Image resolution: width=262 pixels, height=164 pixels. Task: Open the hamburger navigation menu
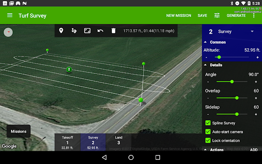10,15
